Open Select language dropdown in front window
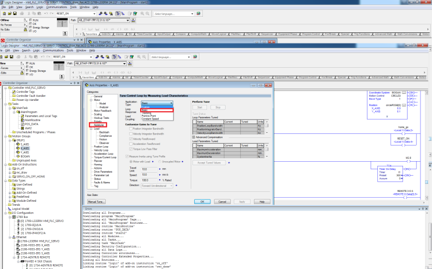The width and height of the screenshot is (432, 269). coord(189,57)
